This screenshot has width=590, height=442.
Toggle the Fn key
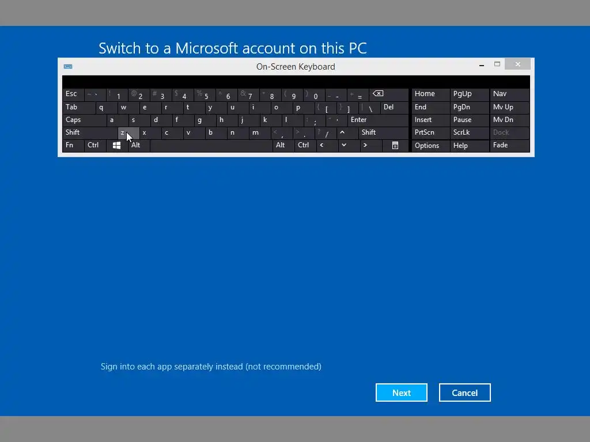click(73, 146)
